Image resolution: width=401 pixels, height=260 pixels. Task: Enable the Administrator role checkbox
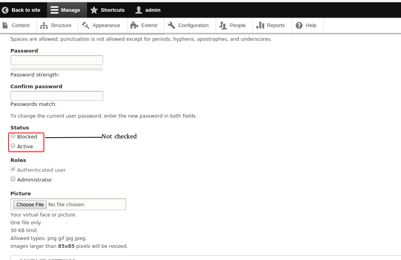(13, 178)
